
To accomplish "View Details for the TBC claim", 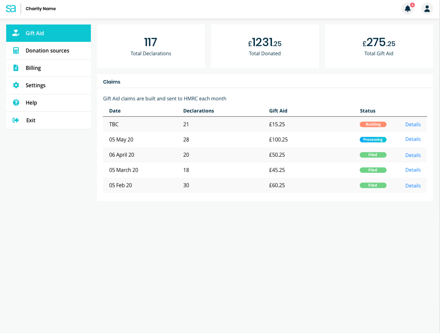I will 413,125.
